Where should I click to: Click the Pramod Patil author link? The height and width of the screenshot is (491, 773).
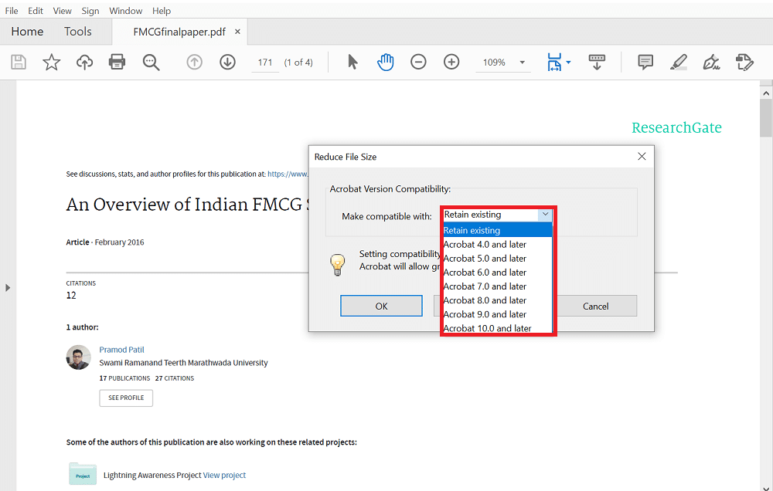tap(121, 350)
